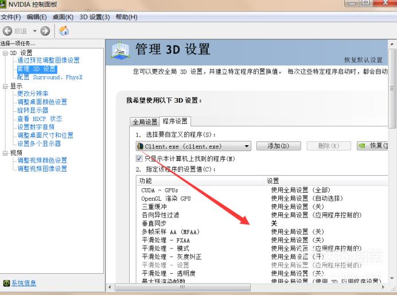
Task: Click the CUDA value 使用全局设置 (全部)
Action: click(301, 191)
